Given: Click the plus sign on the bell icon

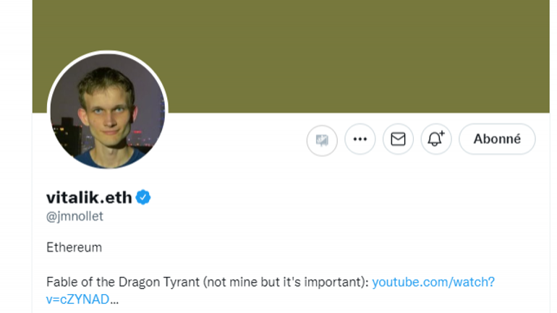Looking at the screenshot, I should tap(441, 134).
